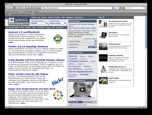Image resolution: width=152 pixels, height=115 pixels.
Task: Go to the Home page button
Action: pos(29,8)
